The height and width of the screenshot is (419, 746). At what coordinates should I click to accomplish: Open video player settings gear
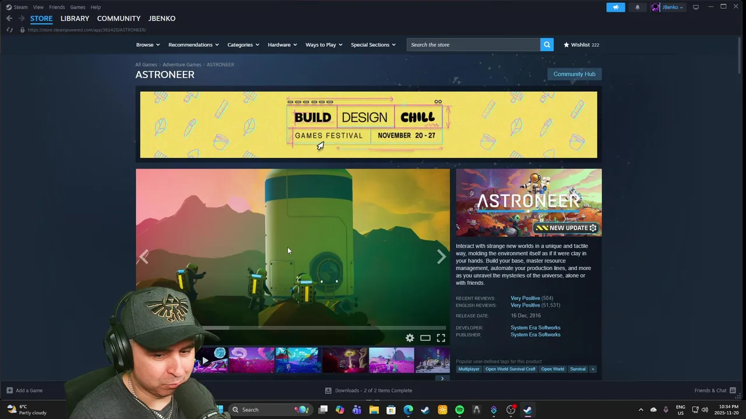click(410, 338)
